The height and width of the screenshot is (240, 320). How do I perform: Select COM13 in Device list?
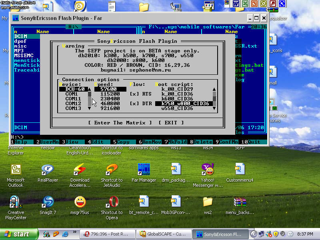point(73,108)
